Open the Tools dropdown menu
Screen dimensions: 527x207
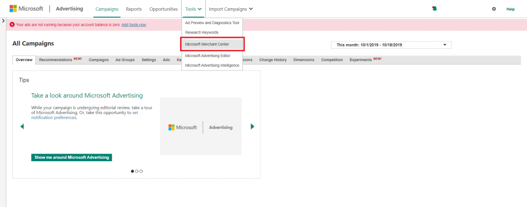(x=194, y=9)
